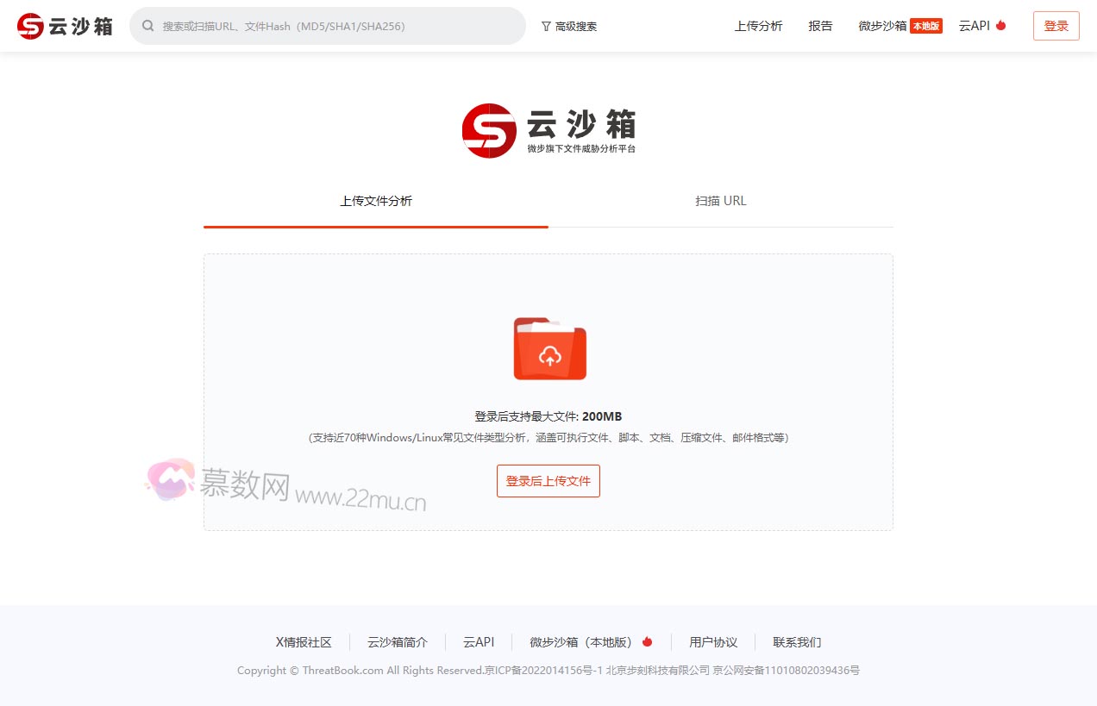The height and width of the screenshot is (706, 1097).
Task: Open the X情报社区 footer link
Action: click(x=304, y=641)
